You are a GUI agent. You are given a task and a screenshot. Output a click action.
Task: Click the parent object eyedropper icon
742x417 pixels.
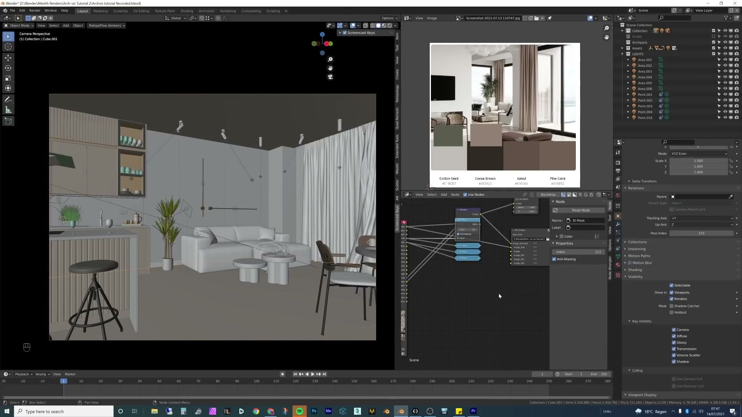click(730, 197)
